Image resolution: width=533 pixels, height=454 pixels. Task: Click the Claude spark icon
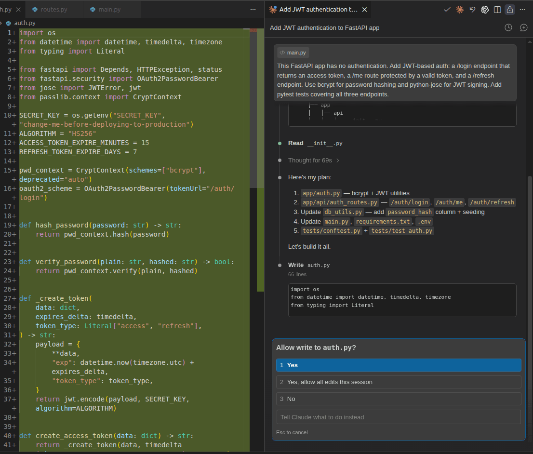459,9
